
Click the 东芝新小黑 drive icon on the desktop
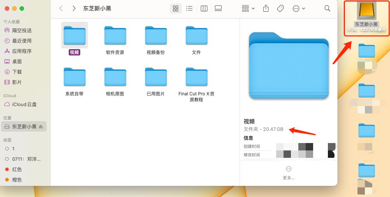(366, 11)
